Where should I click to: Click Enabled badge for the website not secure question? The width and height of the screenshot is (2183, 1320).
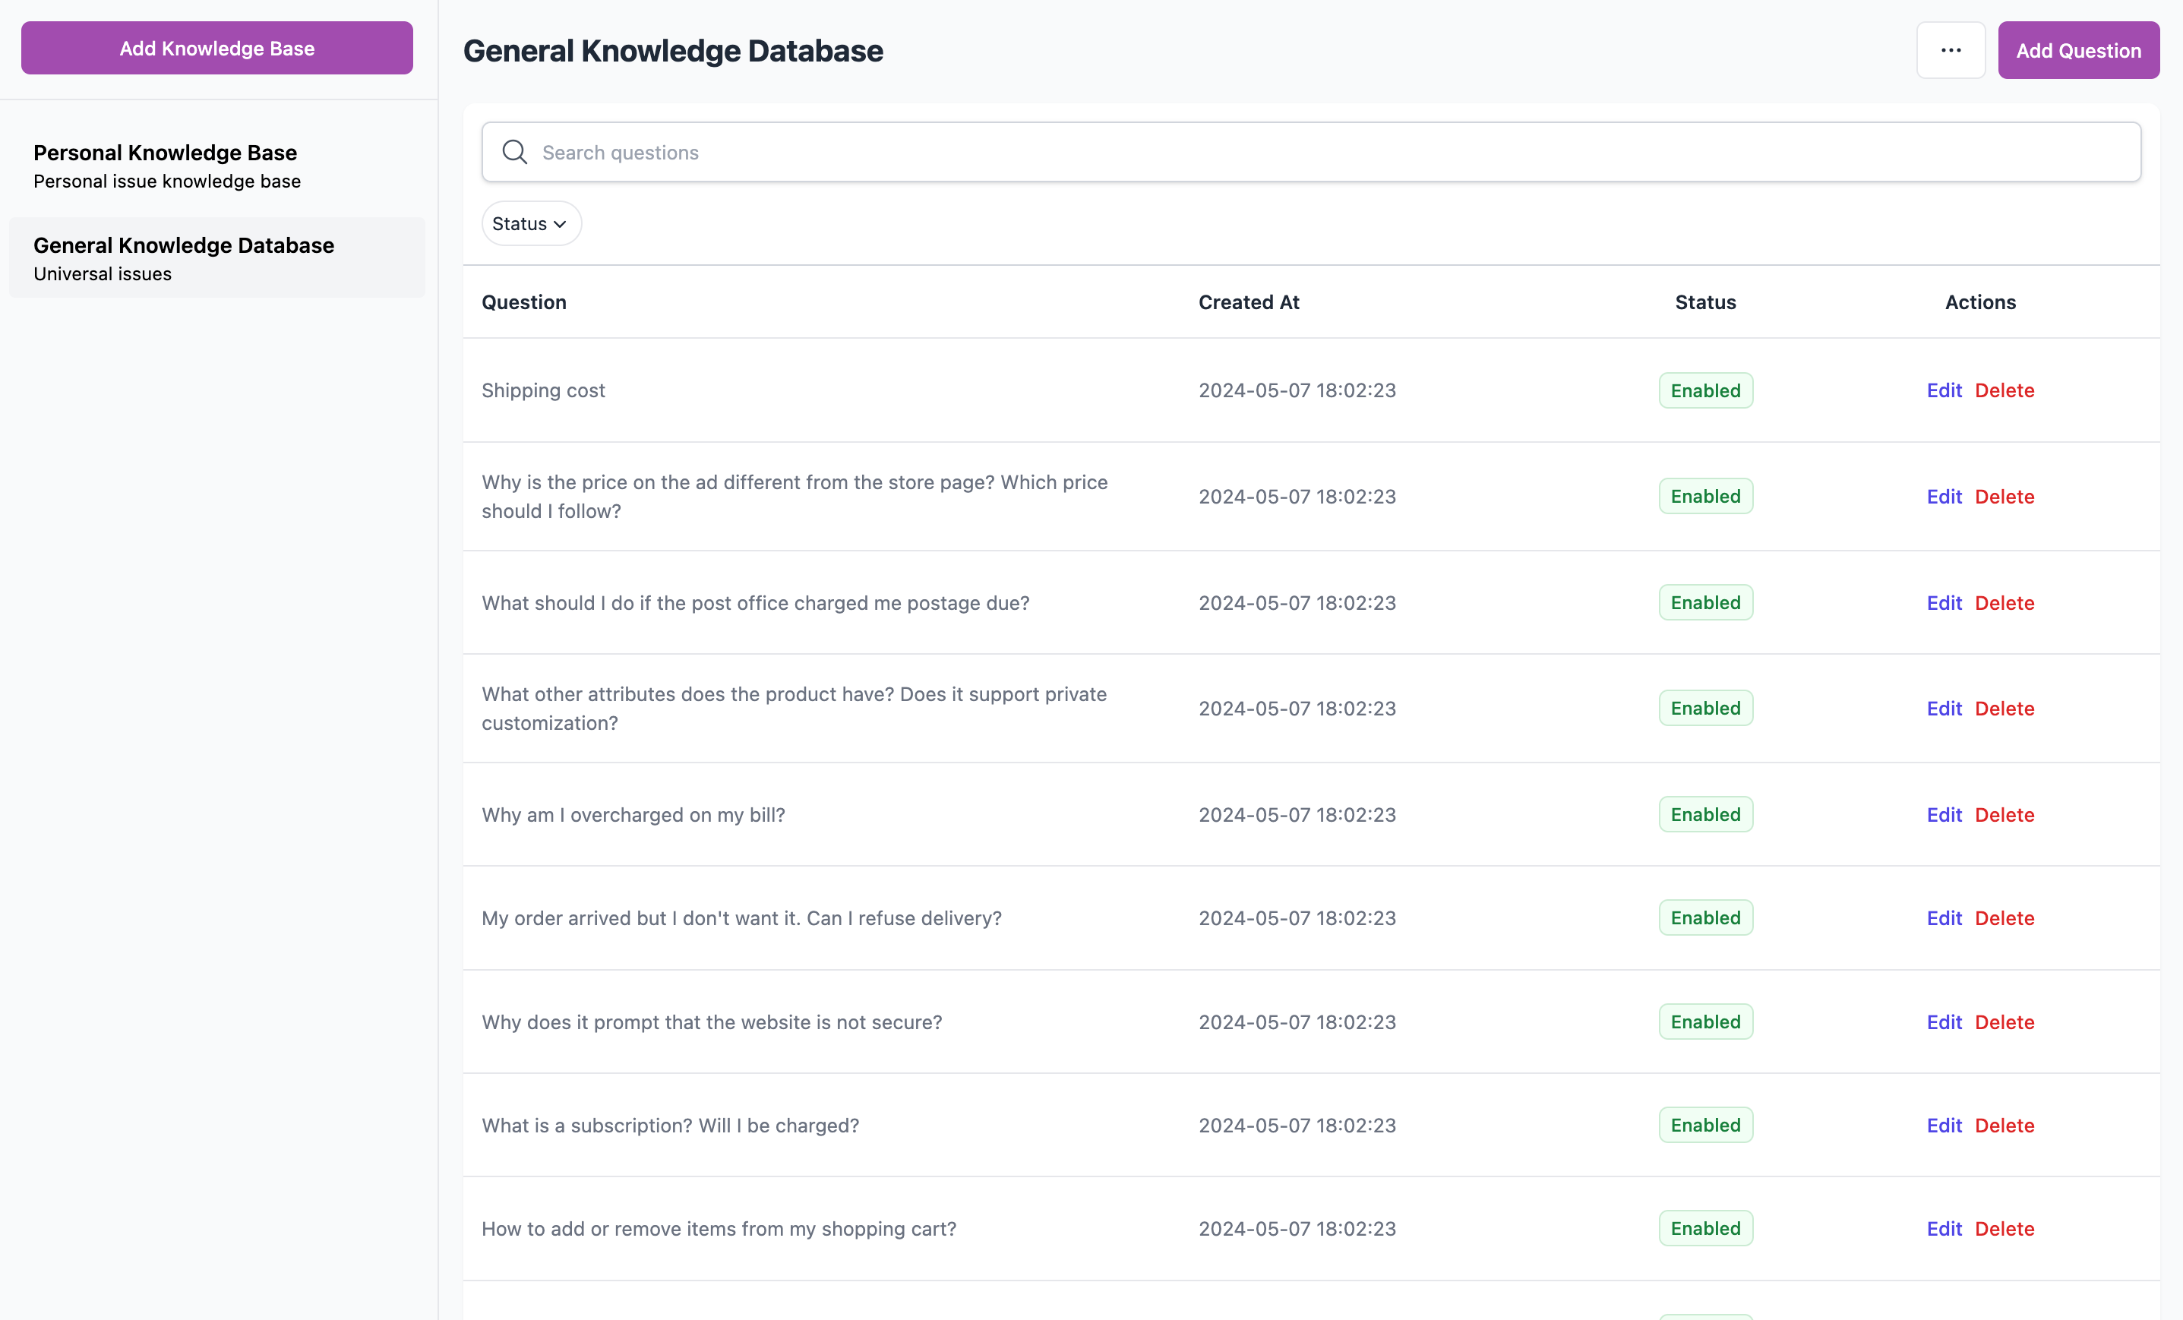[x=1704, y=1022]
